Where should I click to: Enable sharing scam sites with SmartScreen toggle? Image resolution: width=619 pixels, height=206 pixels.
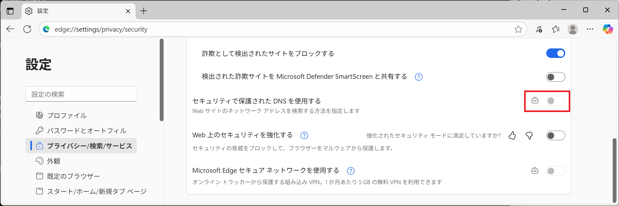coord(555,77)
